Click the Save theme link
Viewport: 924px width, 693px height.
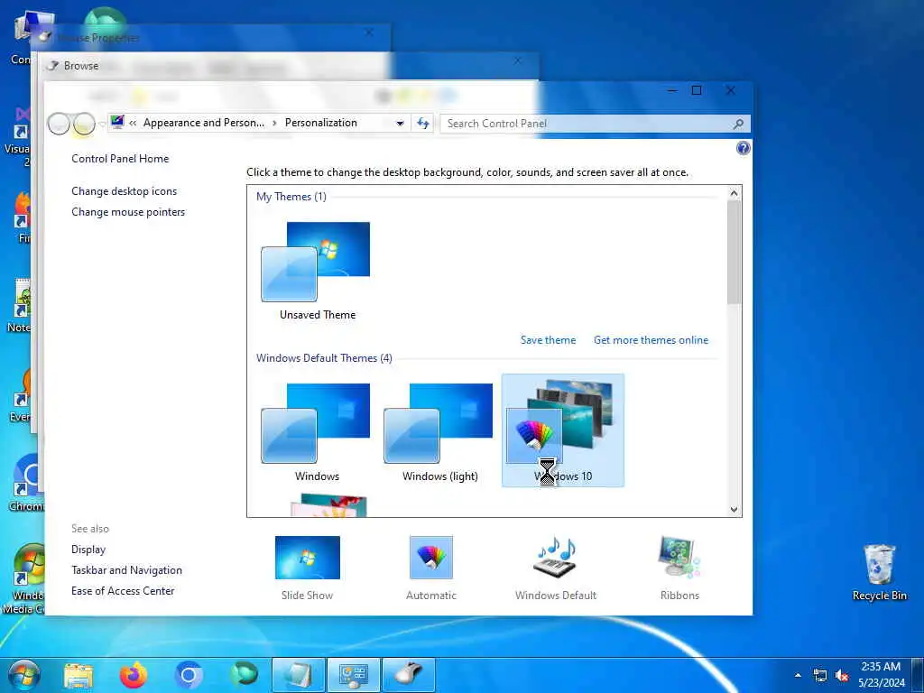click(548, 340)
